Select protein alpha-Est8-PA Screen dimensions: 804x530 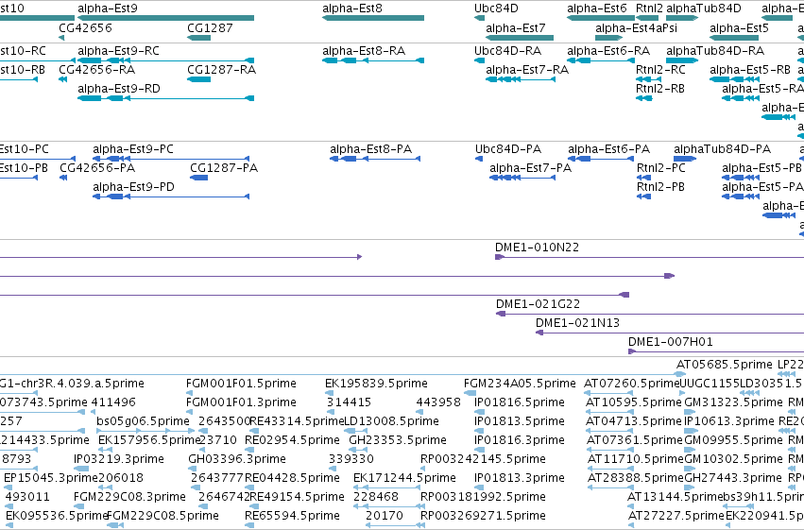click(370, 149)
